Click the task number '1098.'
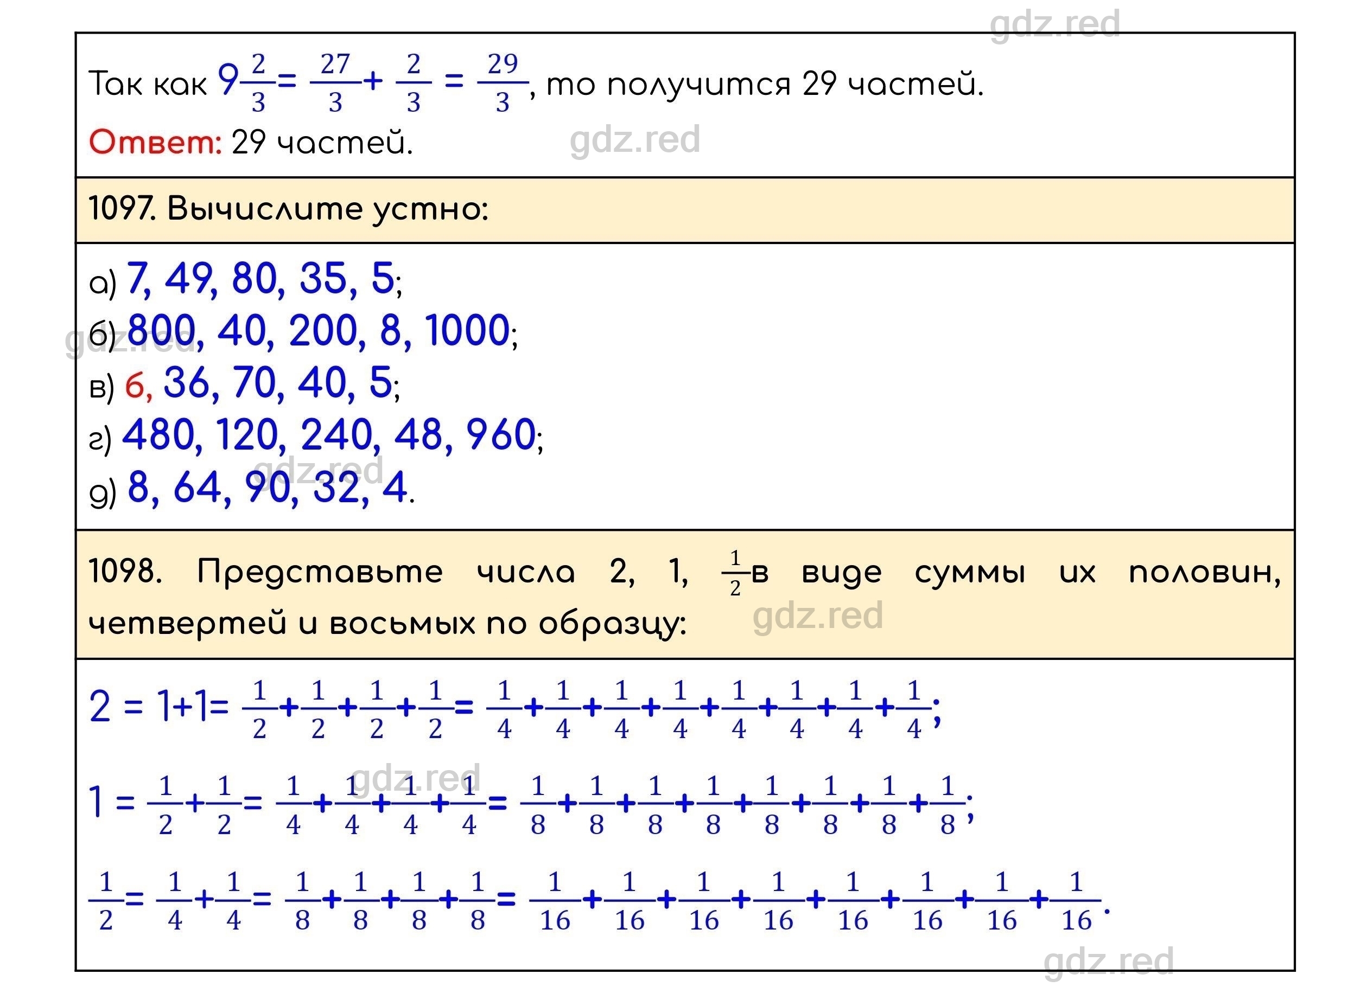This screenshot has height=987, width=1348. (125, 571)
